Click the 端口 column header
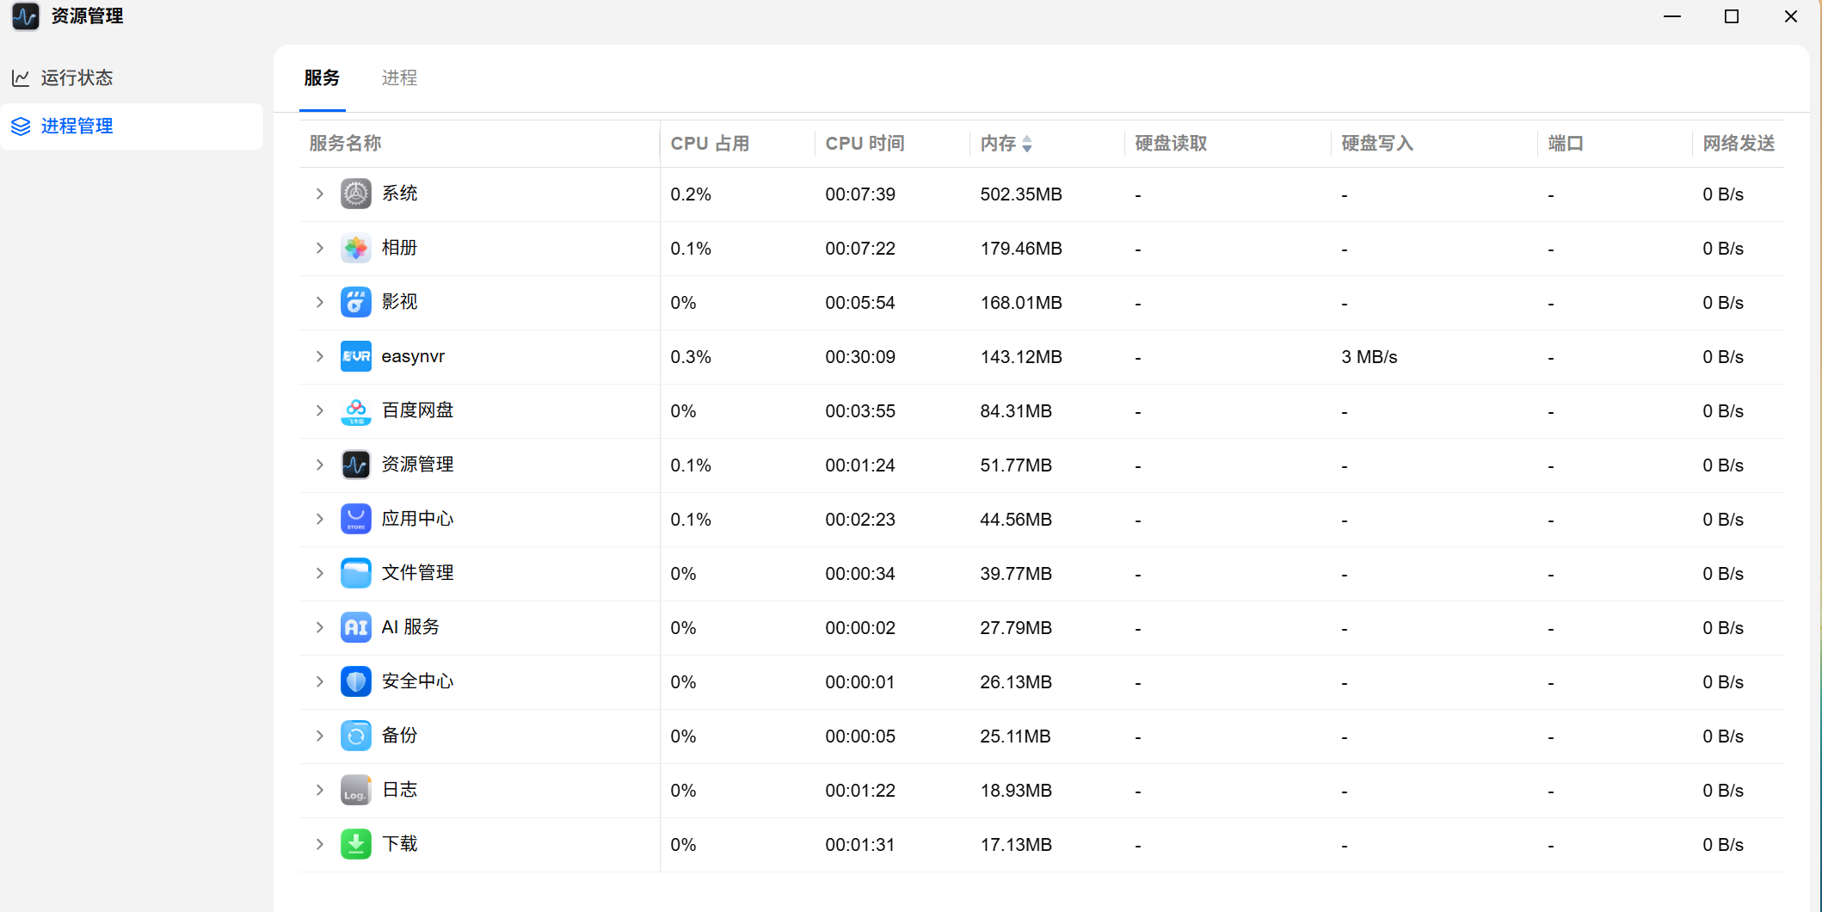 point(1566,144)
